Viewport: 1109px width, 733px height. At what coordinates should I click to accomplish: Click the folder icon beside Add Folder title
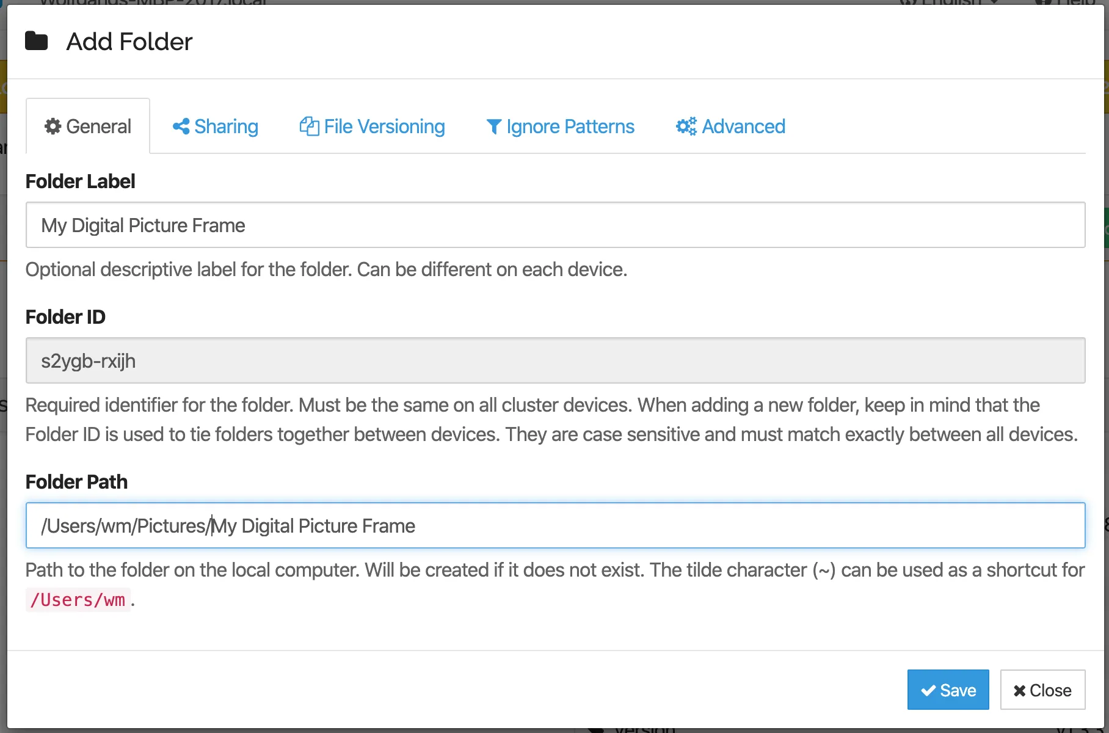tap(37, 41)
